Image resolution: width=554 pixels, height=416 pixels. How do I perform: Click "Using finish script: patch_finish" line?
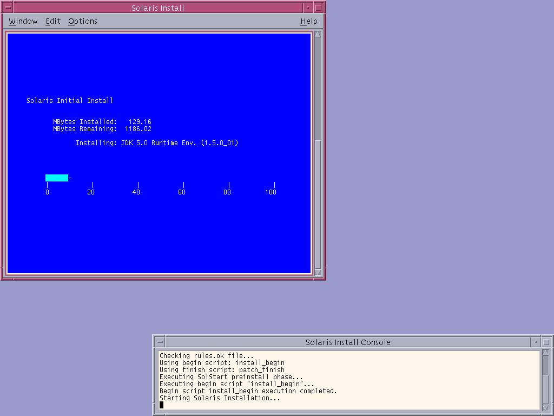[x=222, y=370]
